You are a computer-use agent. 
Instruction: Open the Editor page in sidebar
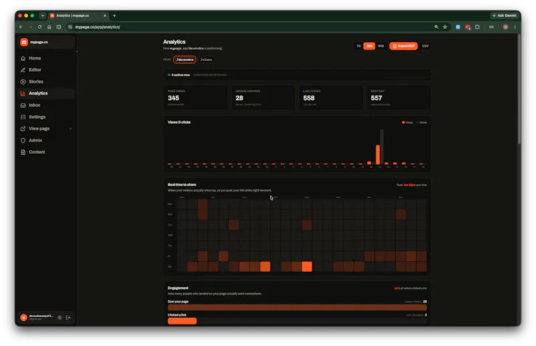coord(46,70)
